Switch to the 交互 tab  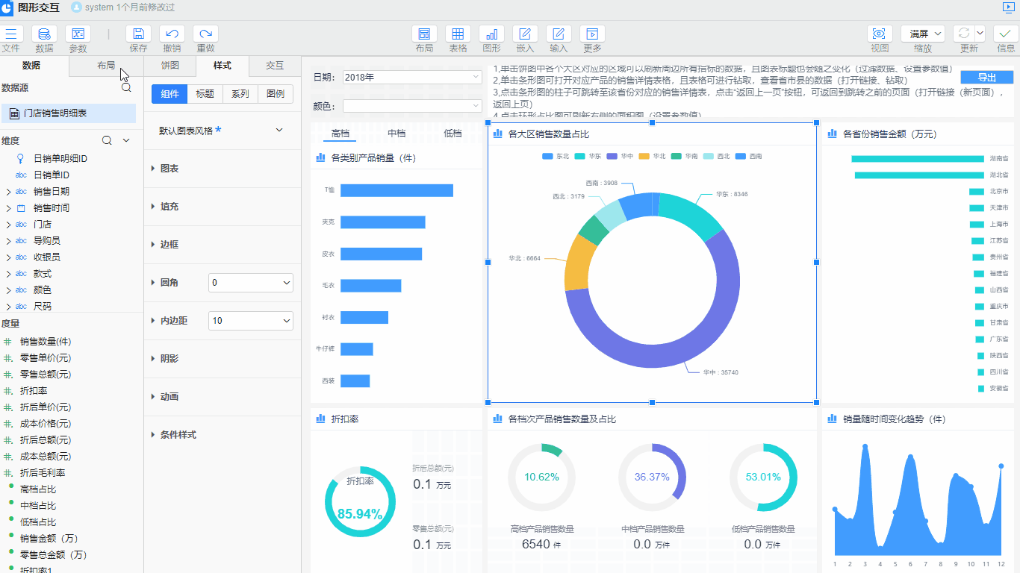(275, 66)
